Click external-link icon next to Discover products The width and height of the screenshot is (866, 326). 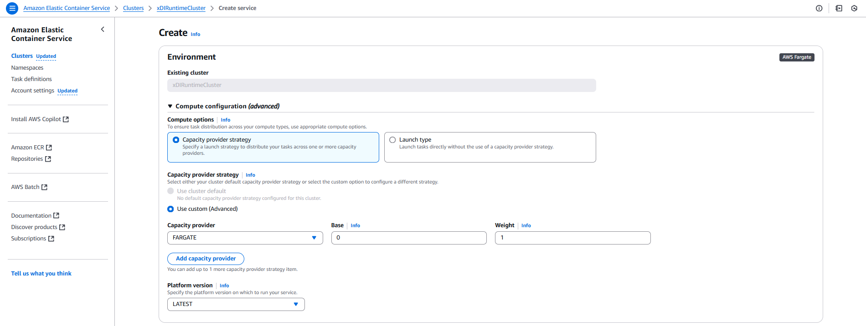62,227
